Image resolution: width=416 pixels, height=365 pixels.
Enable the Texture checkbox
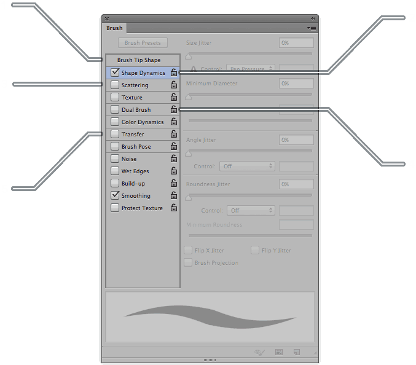click(x=115, y=97)
